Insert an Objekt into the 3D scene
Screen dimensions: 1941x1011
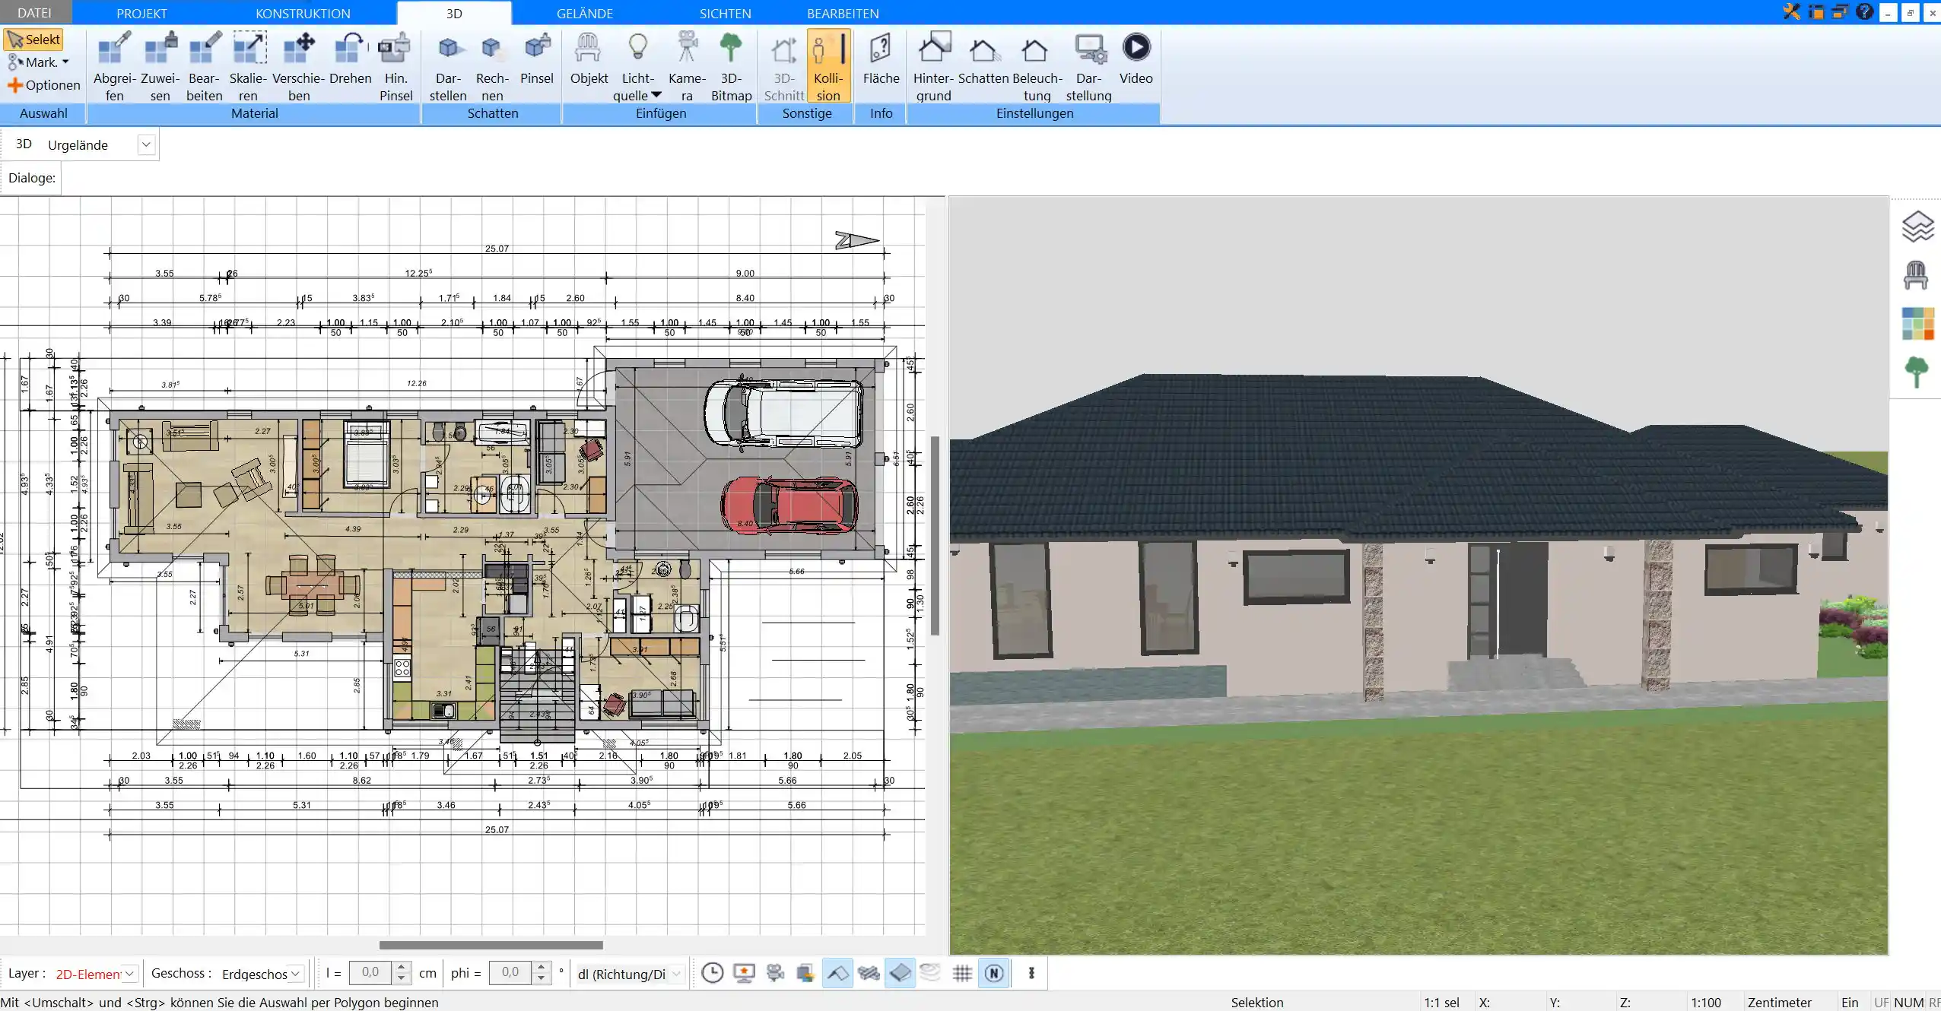click(x=589, y=58)
